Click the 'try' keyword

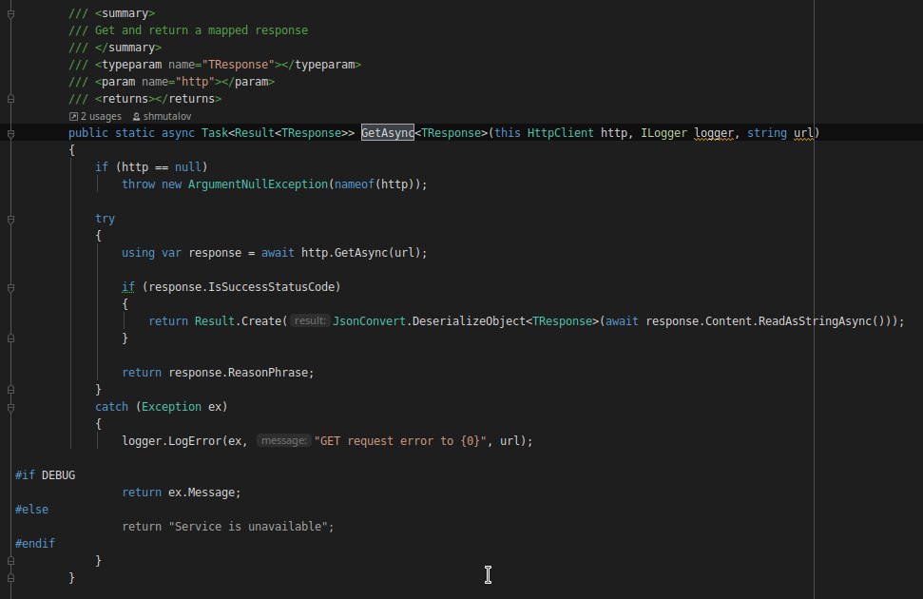[x=105, y=219]
